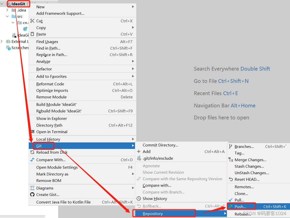Choose Remove BOM
290x218 pixels.
coord(82,180)
